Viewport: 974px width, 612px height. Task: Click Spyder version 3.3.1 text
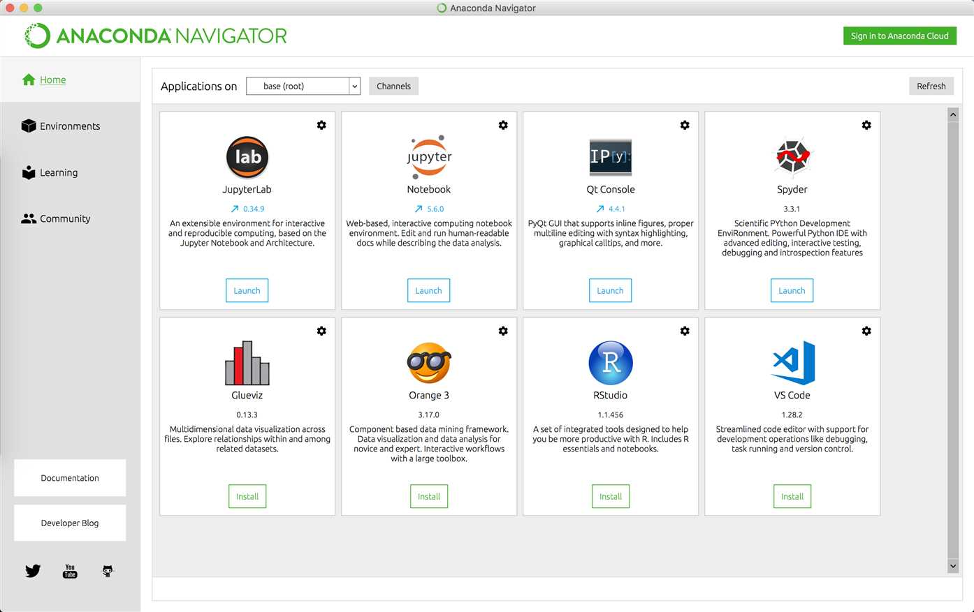tap(792, 209)
